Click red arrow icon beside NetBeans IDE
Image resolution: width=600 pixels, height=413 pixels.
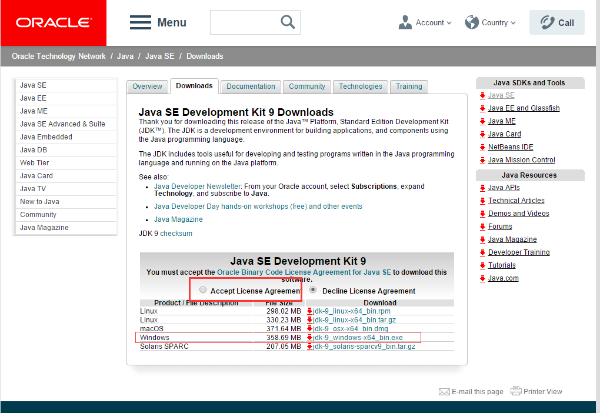coord(482,147)
